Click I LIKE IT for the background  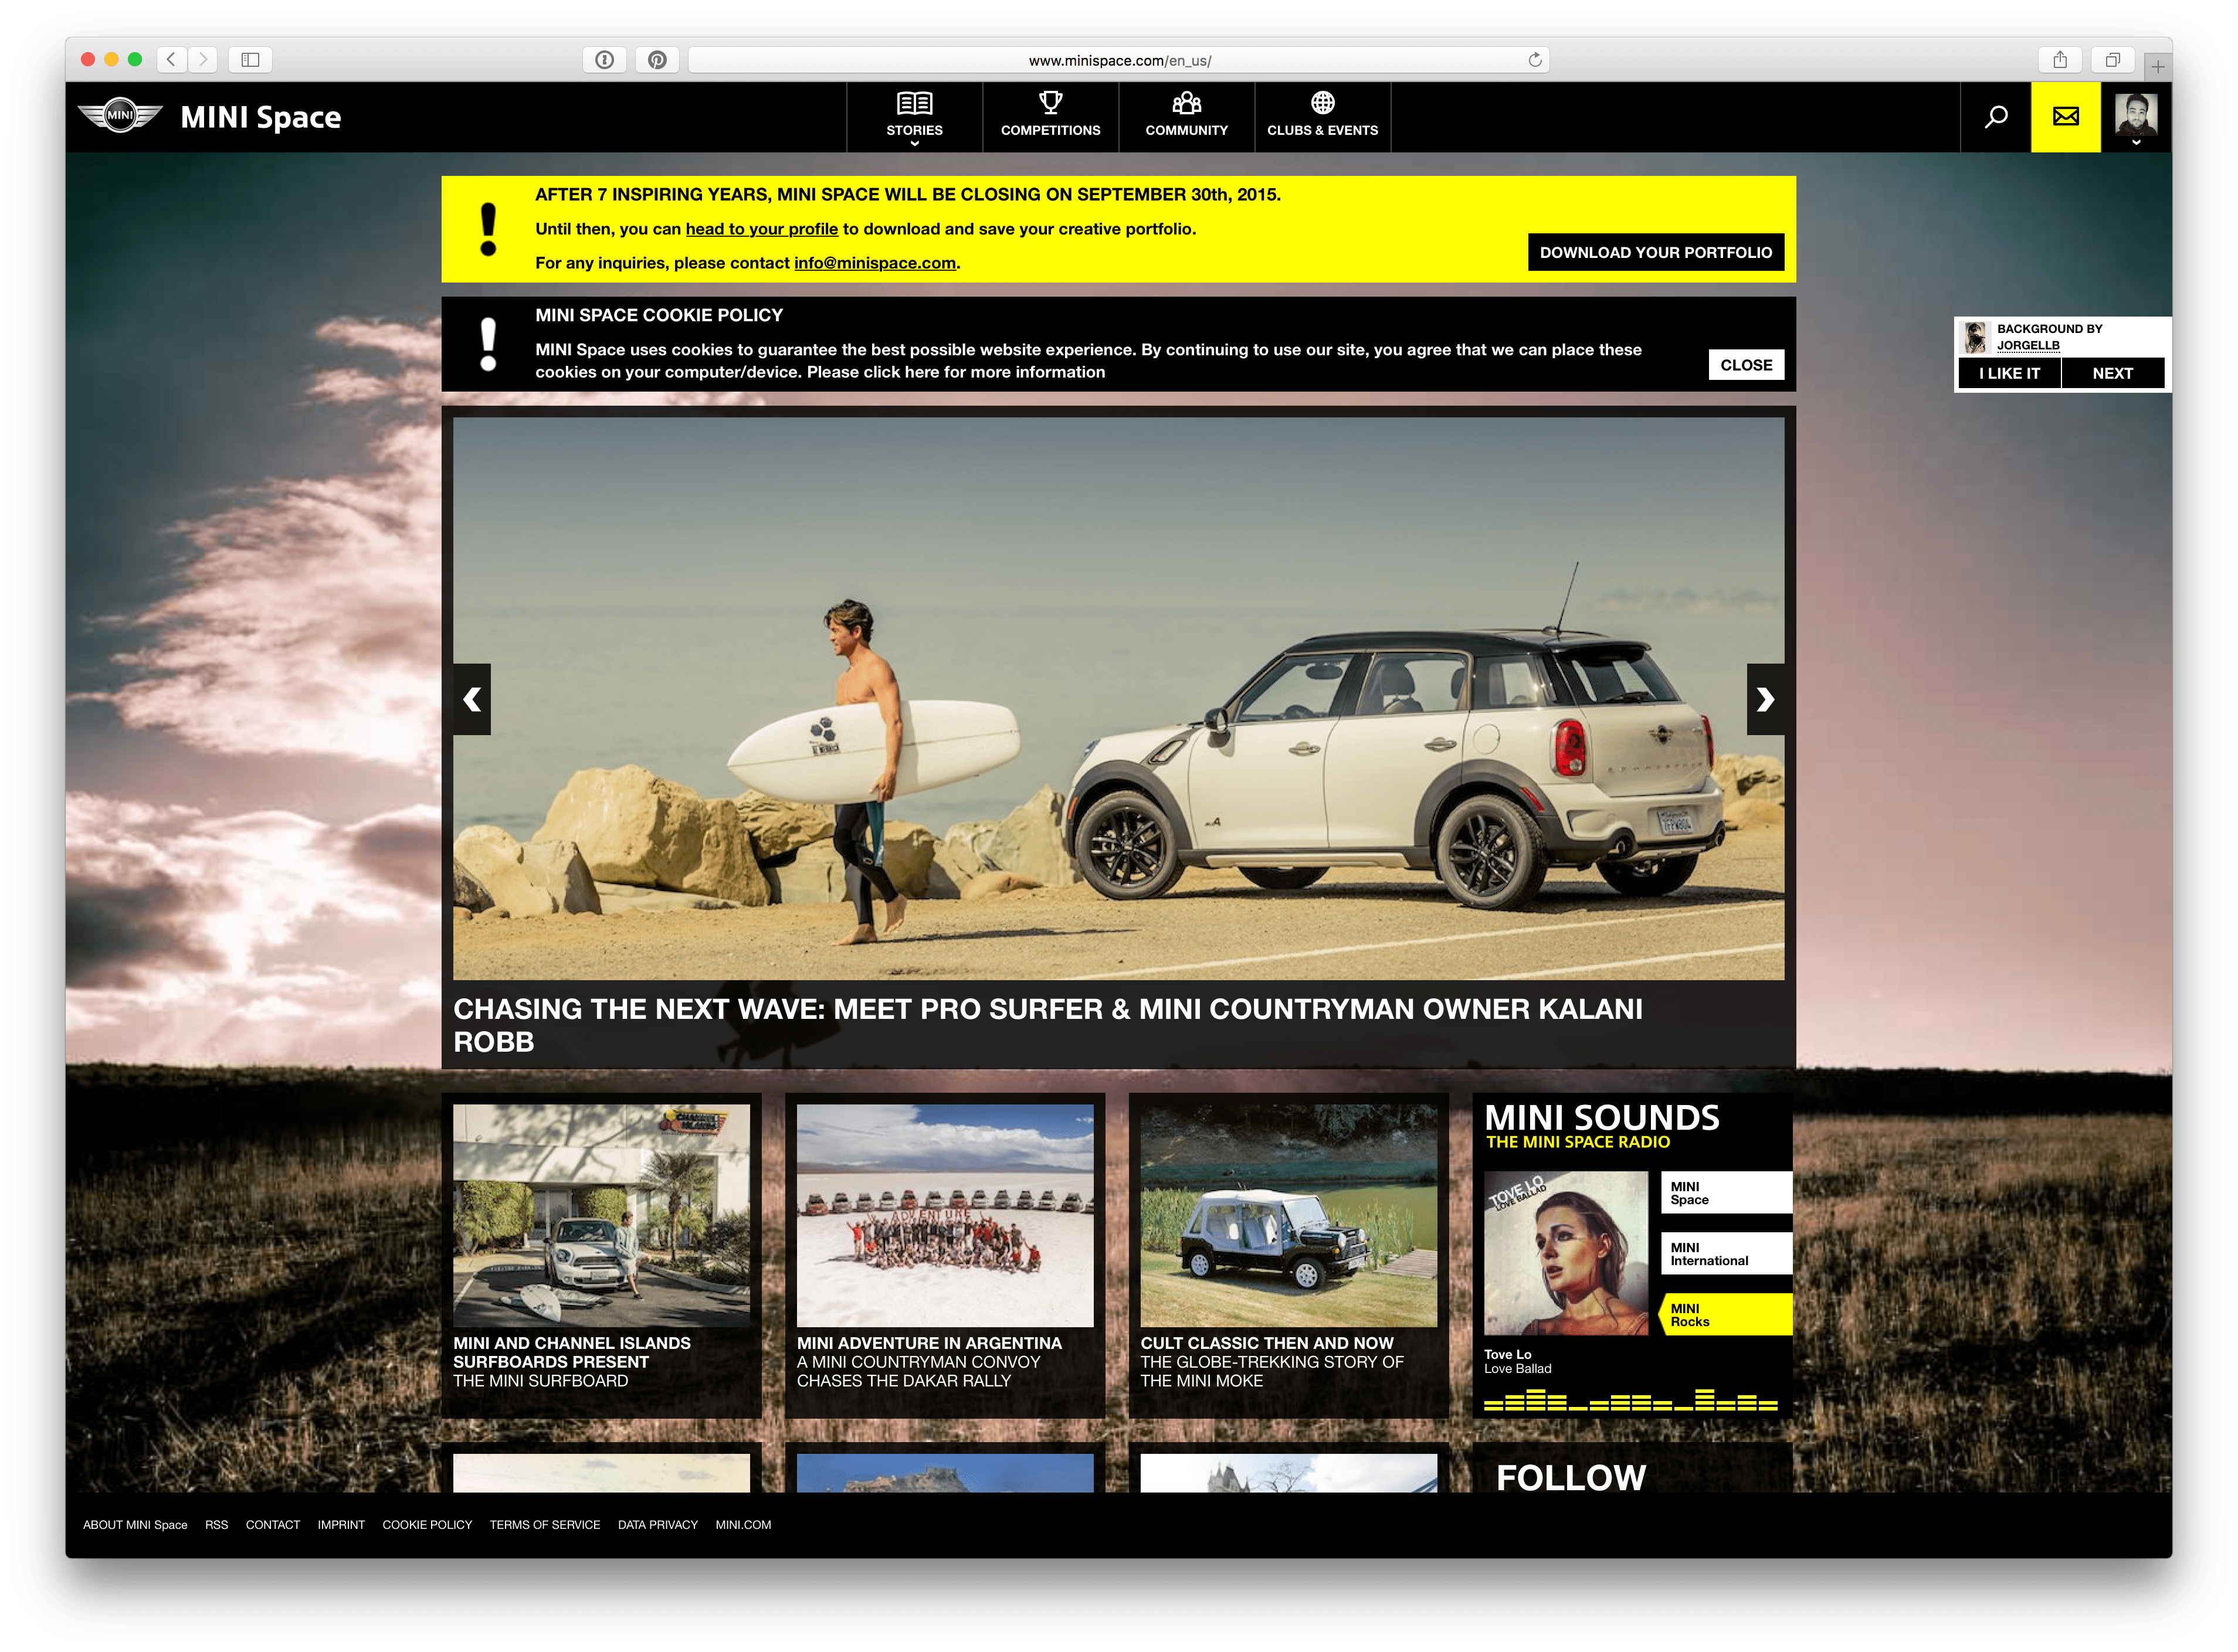(2009, 373)
